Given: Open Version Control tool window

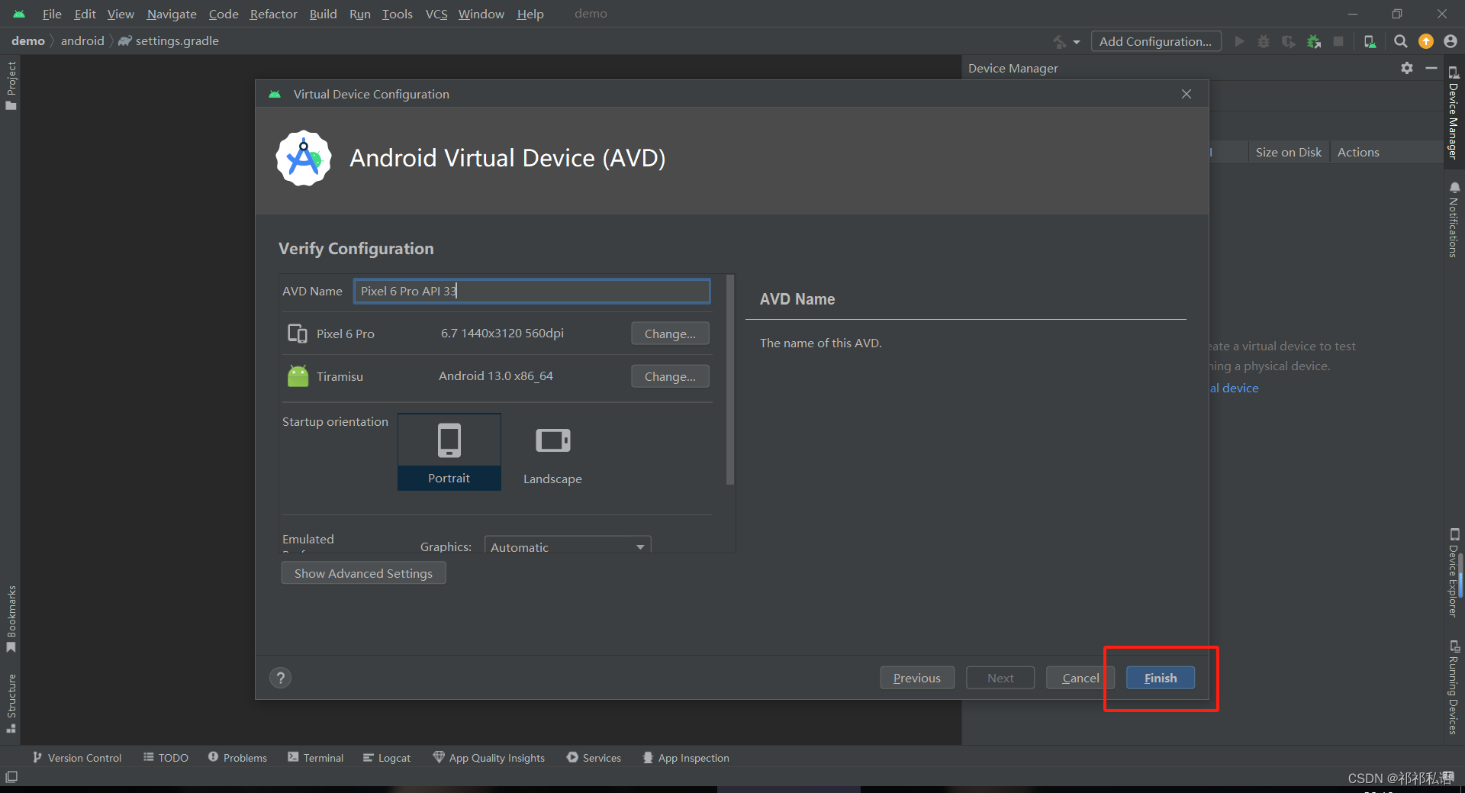Looking at the screenshot, I should (77, 758).
